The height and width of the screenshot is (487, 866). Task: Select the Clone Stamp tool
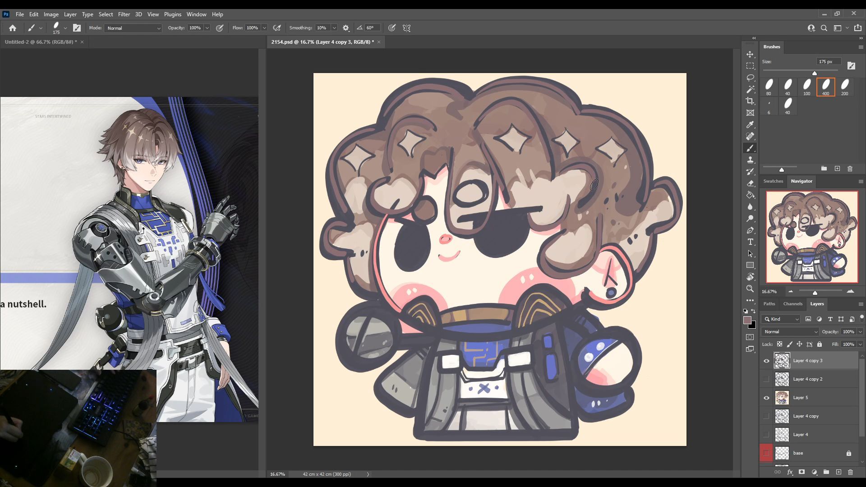pyautogui.click(x=750, y=160)
